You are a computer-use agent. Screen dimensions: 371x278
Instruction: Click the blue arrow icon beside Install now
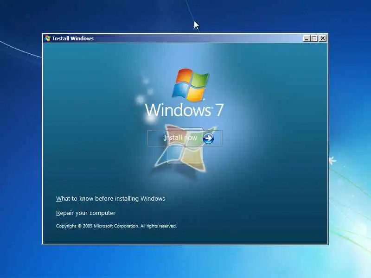(x=208, y=138)
